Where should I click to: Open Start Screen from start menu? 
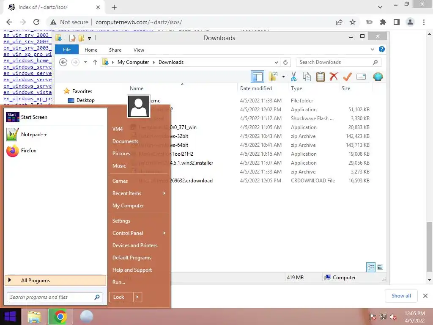[55, 117]
